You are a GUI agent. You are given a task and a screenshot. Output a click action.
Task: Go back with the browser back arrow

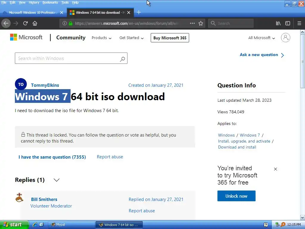pyautogui.click(x=6, y=23)
